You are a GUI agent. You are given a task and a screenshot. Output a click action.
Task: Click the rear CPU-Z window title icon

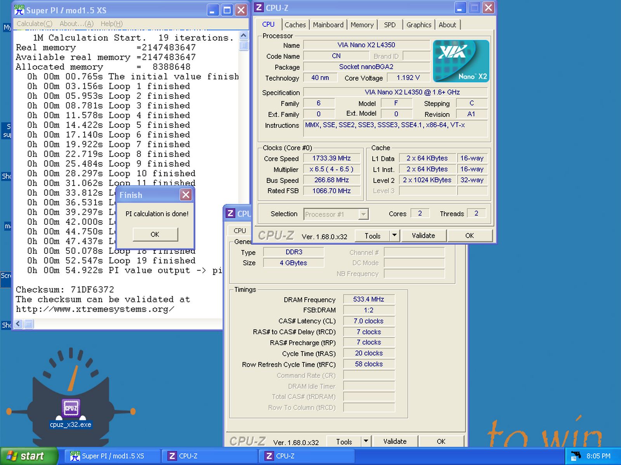(x=231, y=214)
